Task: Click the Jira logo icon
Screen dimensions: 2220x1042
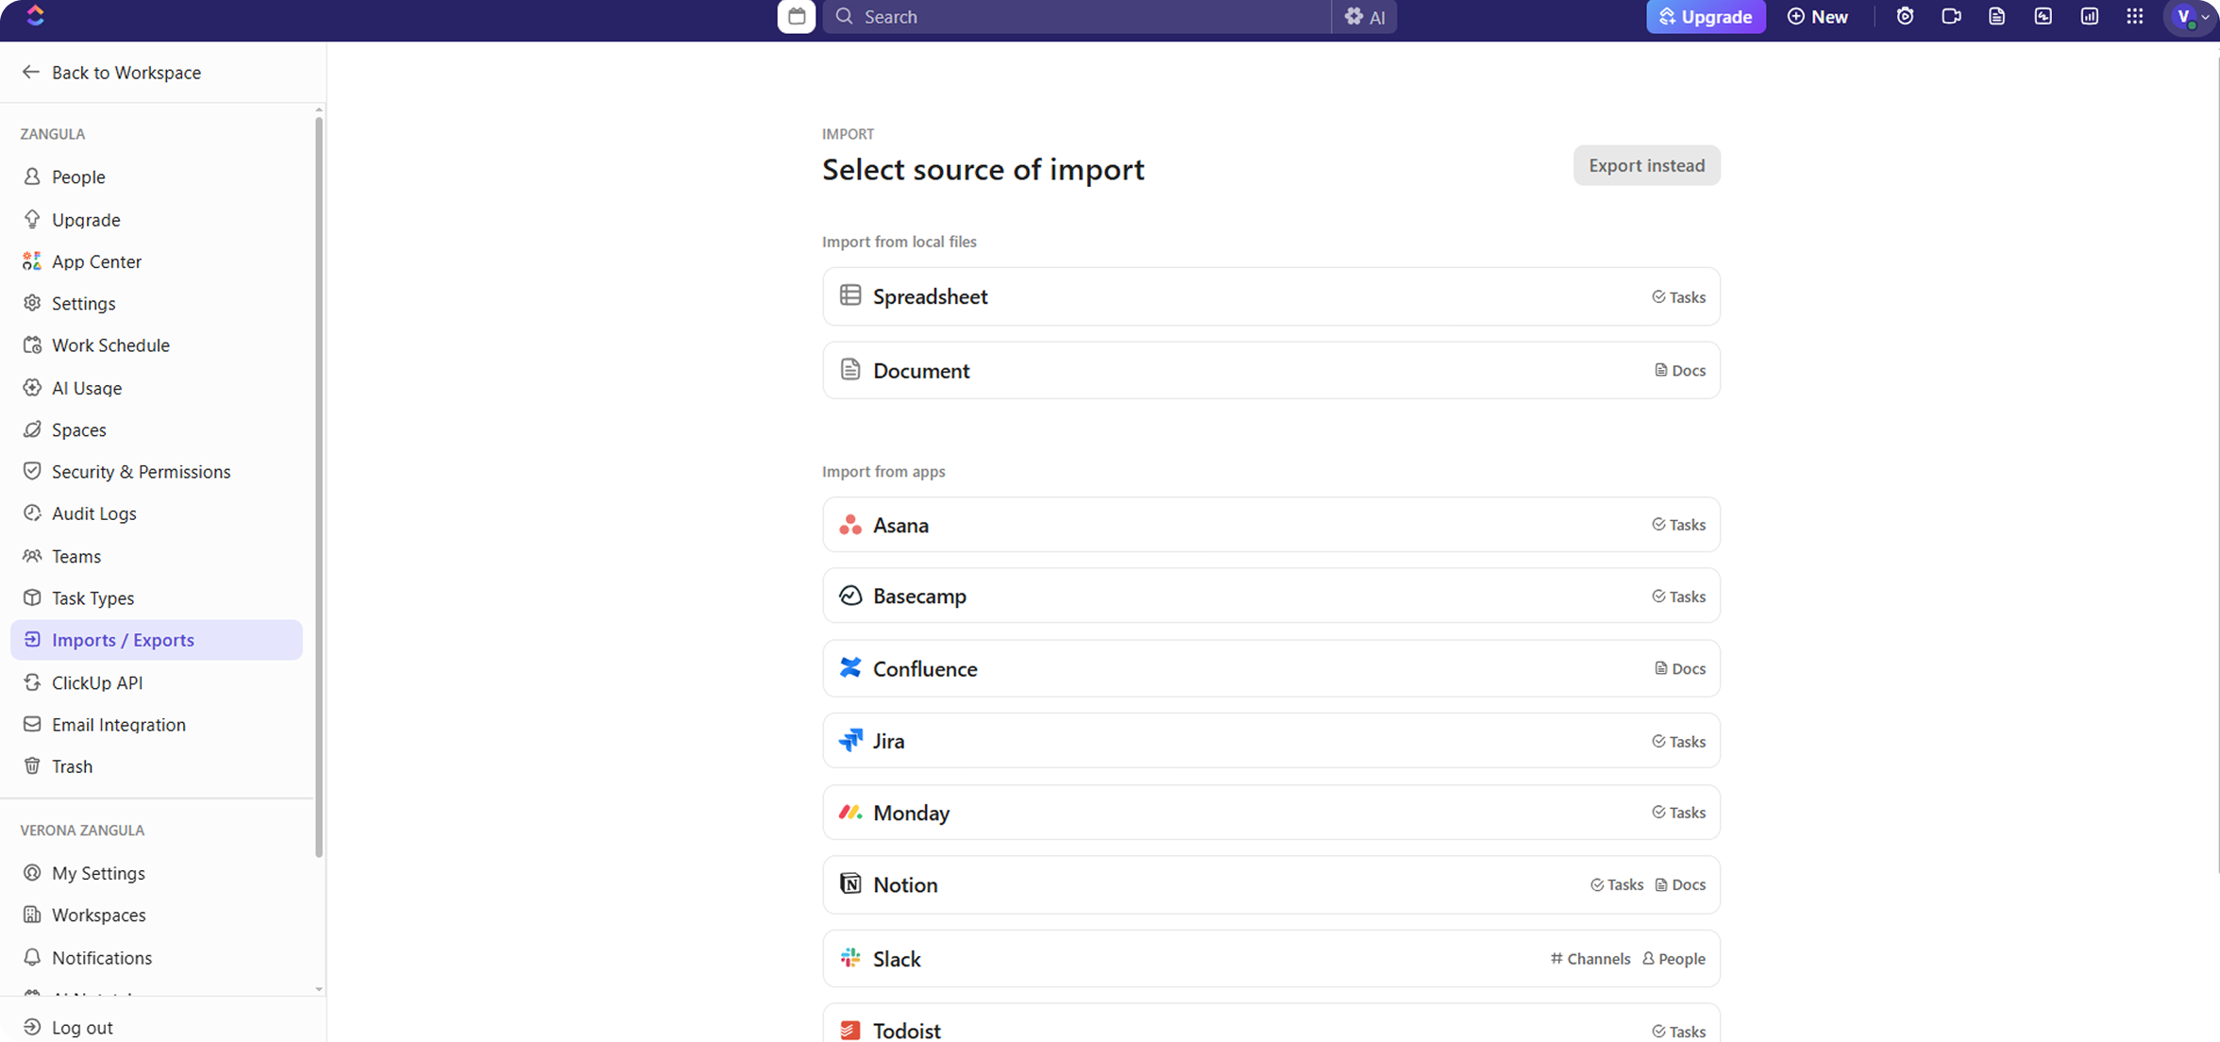Action: (850, 740)
